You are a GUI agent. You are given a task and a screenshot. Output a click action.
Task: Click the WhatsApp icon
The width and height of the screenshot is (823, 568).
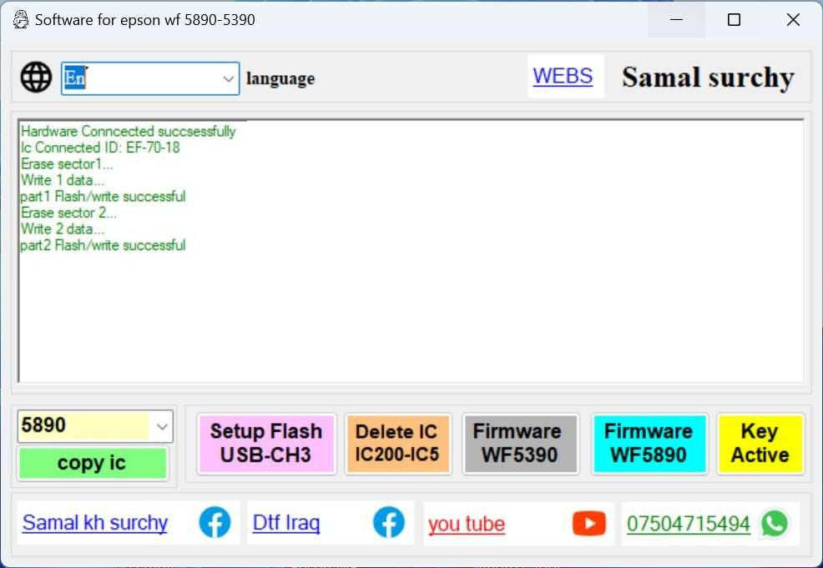774,523
